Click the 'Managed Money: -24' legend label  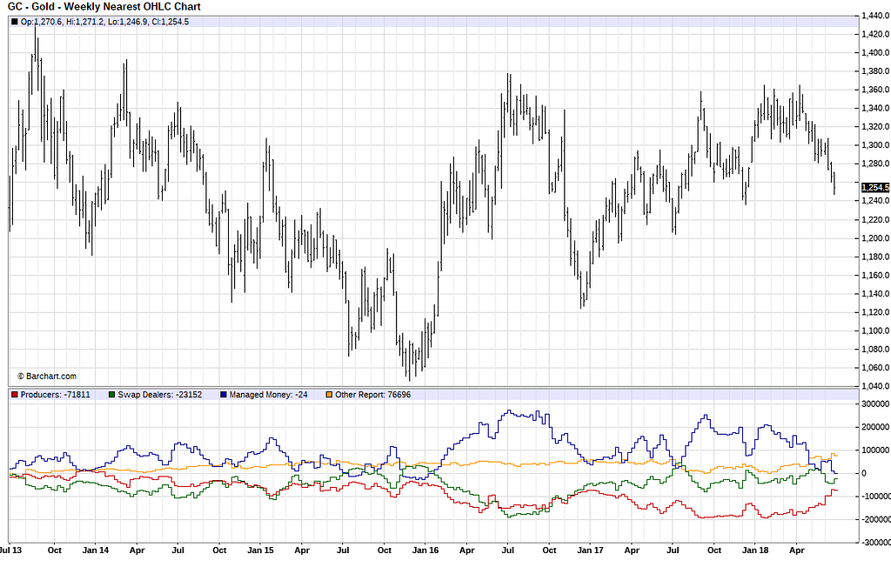click(268, 395)
